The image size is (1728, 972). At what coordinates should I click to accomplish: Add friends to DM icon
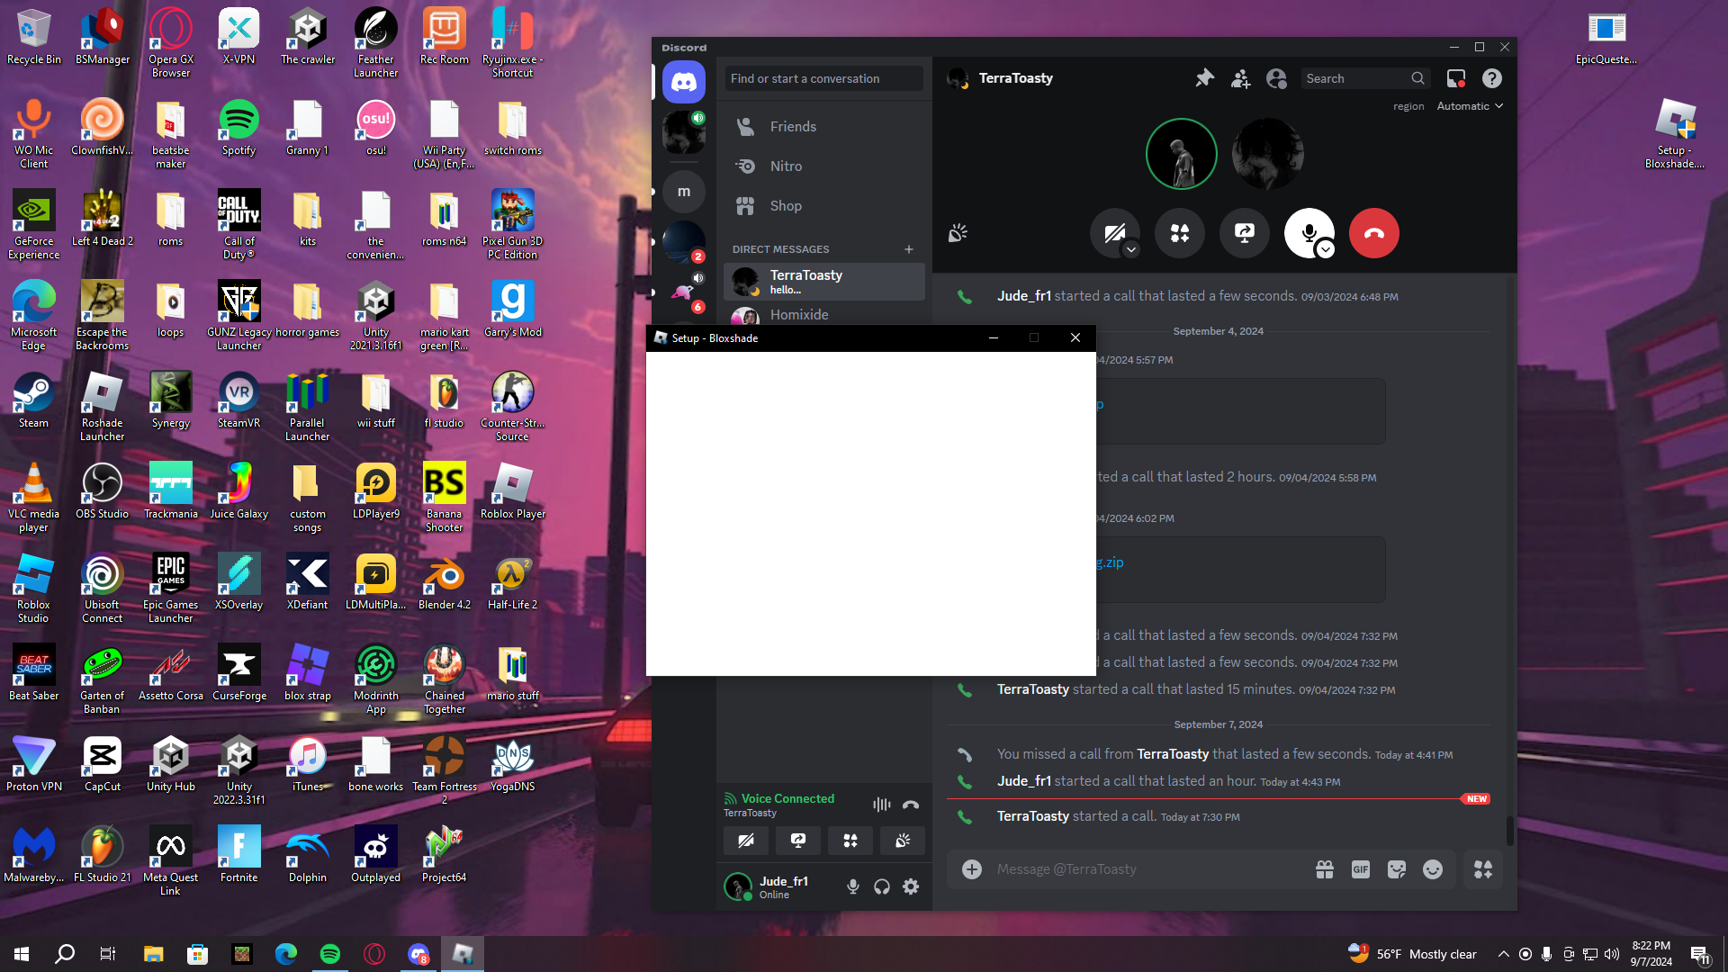pyautogui.click(x=1240, y=78)
